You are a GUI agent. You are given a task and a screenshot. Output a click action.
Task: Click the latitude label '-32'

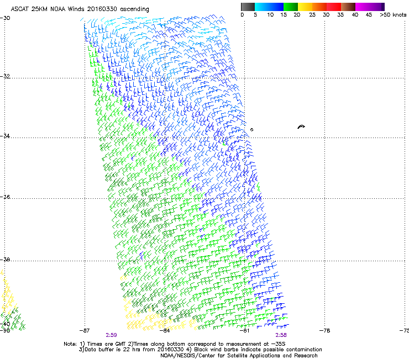point(5,76)
